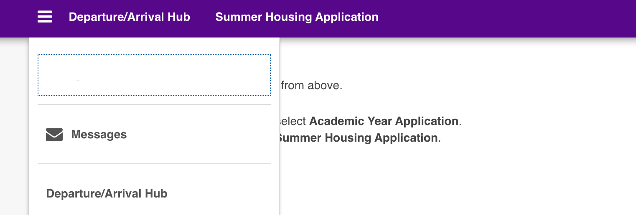Image resolution: width=636 pixels, height=215 pixels.
Task: Click the dotted-outlined blank item in the drawer
Action: [154, 75]
